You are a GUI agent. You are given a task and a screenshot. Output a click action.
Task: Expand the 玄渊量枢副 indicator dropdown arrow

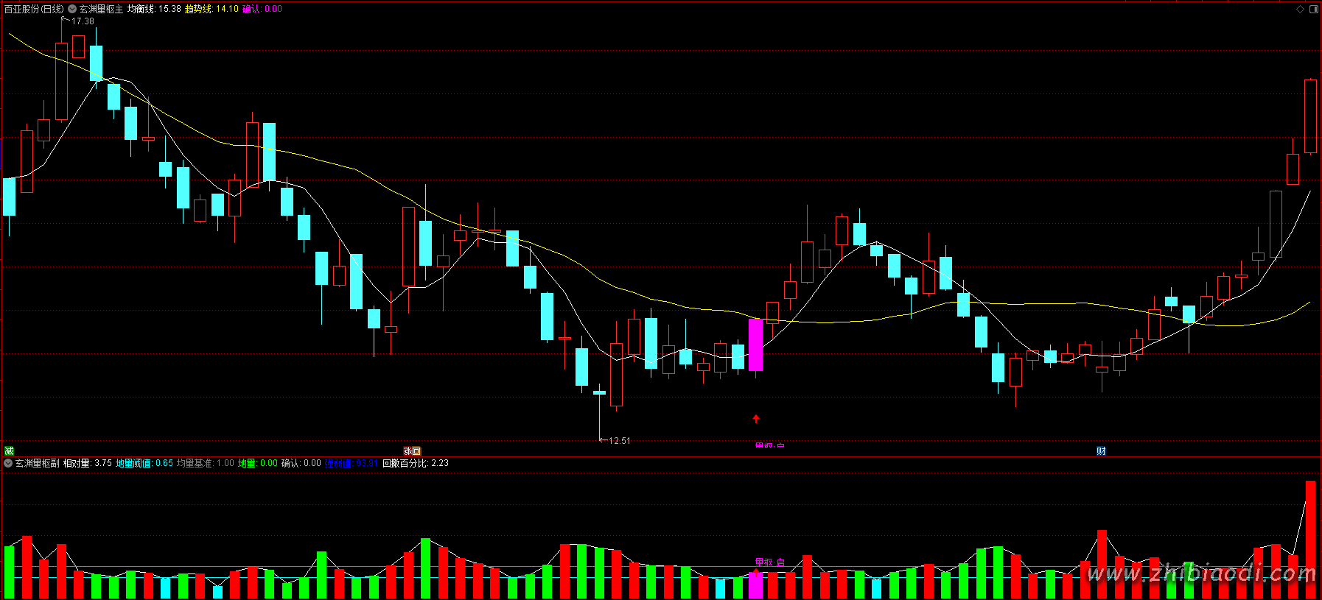click(x=8, y=463)
